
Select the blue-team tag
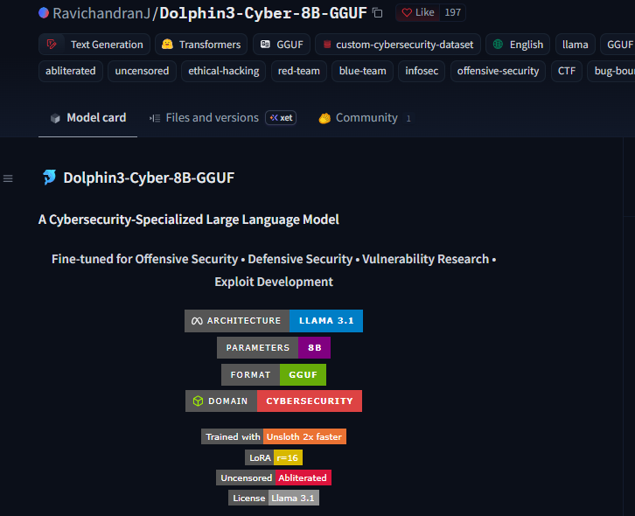pos(362,71)
